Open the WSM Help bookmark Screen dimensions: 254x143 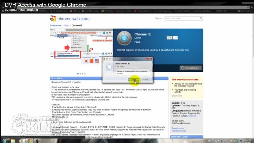(75, 11)
